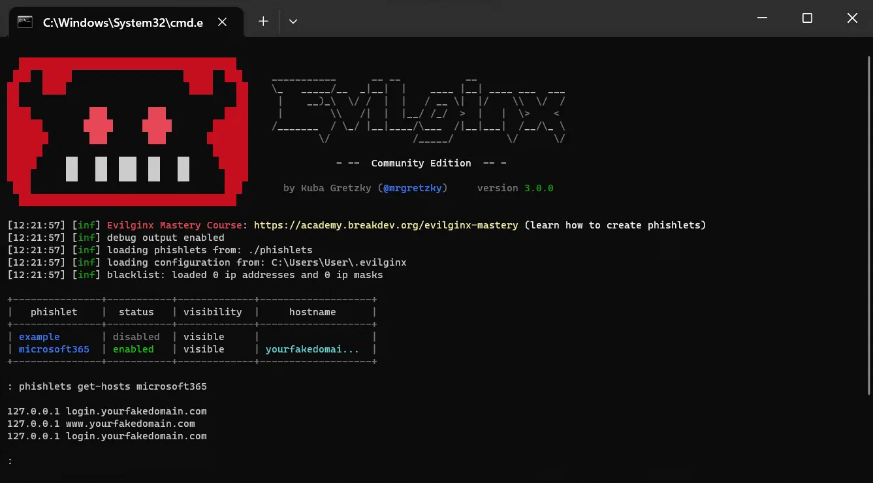Click "visible" in the microsoft365 row

(204, 349)
